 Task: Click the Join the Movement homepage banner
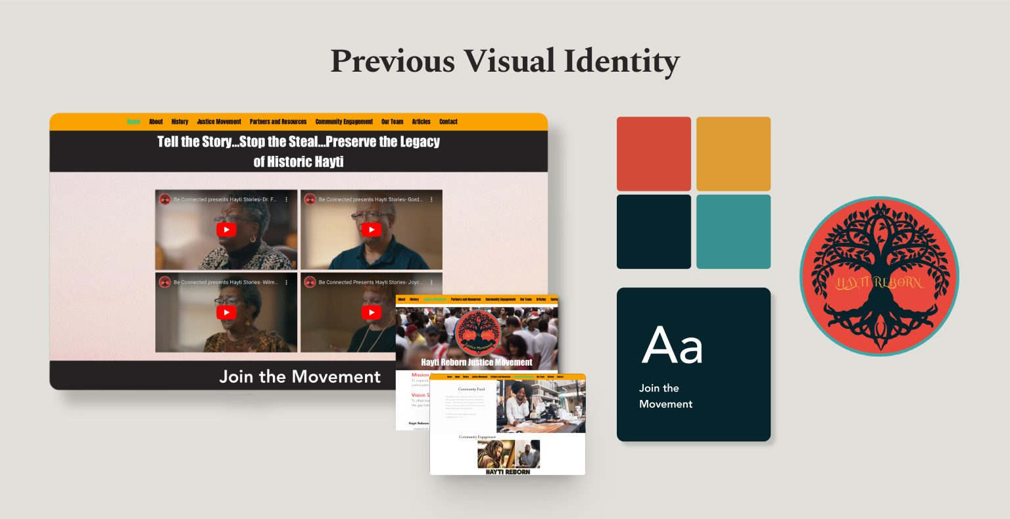pos(300,376)
